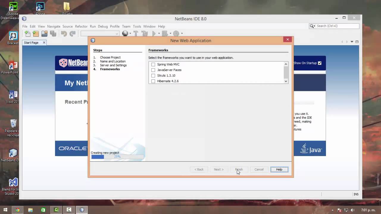Show hidden system tray icons
This screenshot has height=214, width=381.
click(x=332, y=210)
